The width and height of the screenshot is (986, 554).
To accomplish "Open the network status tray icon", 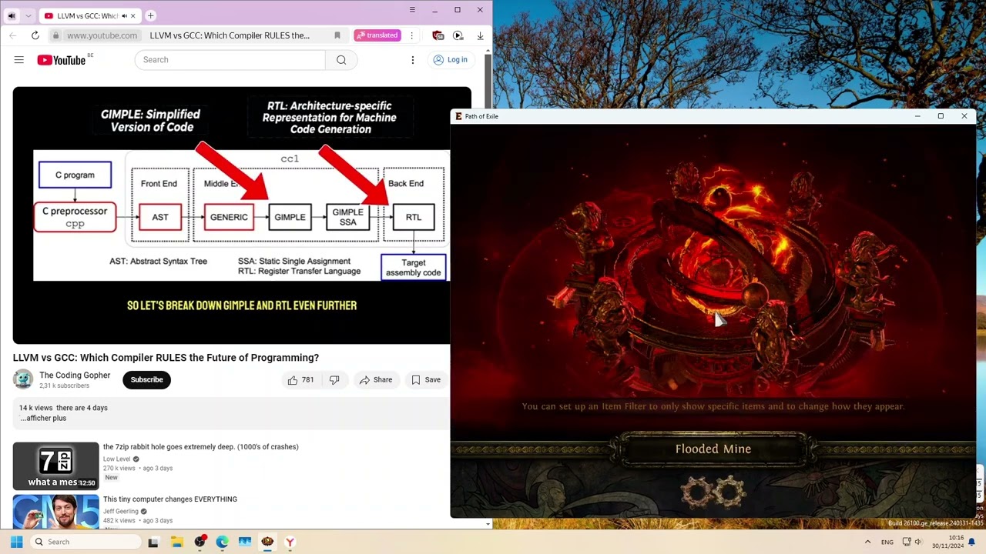I will click(x=907, y=542).
